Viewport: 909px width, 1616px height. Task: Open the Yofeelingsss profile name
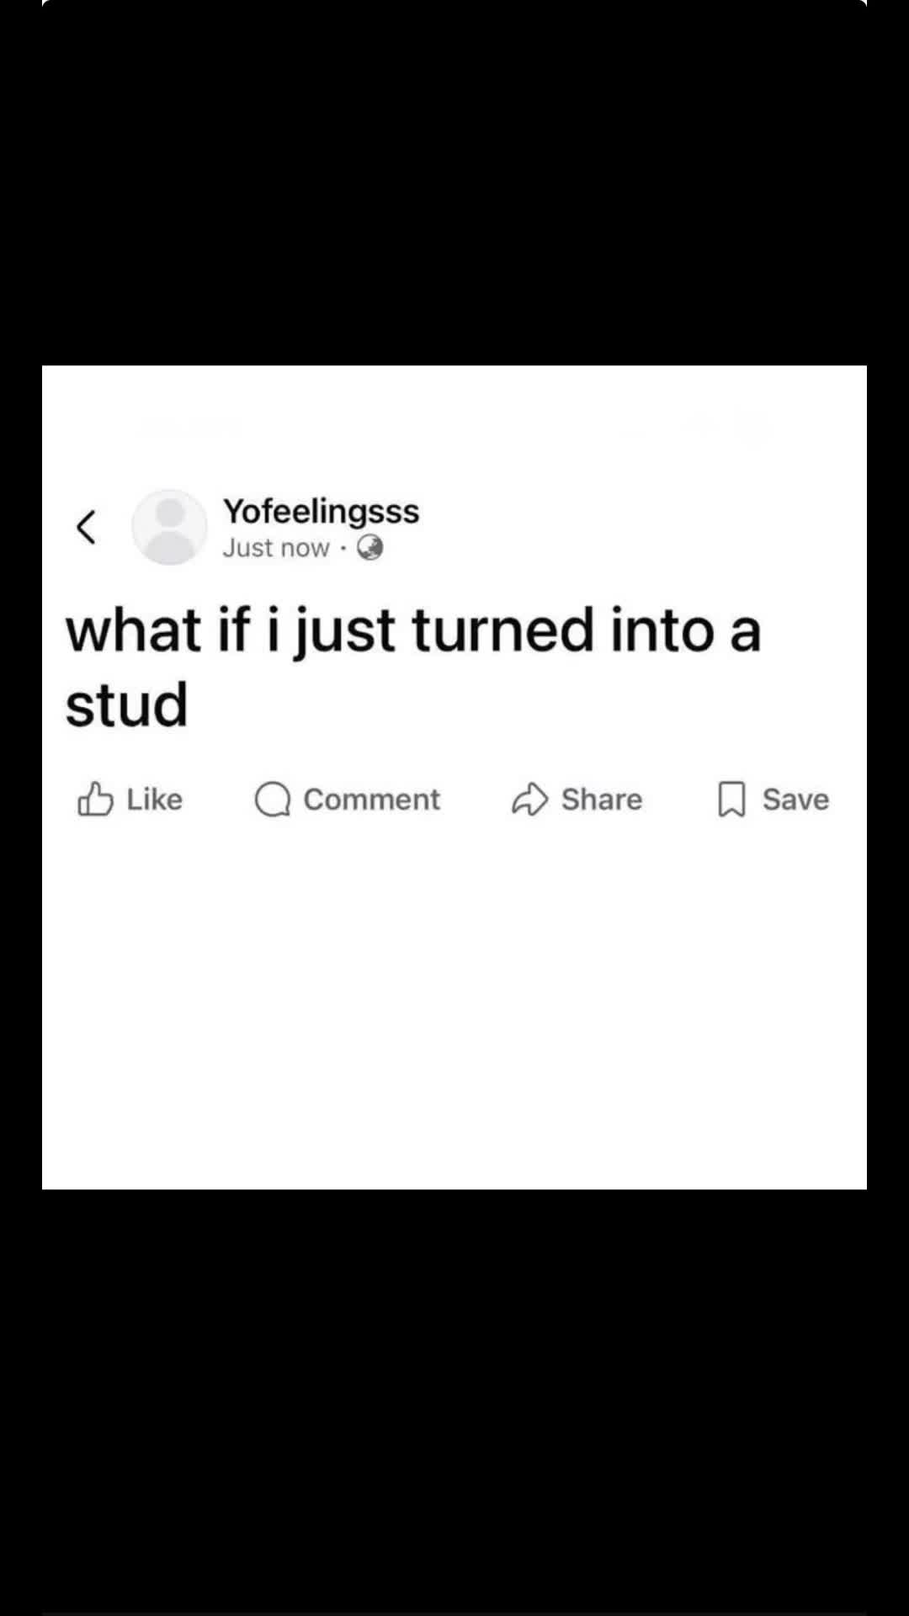[321, 511]
